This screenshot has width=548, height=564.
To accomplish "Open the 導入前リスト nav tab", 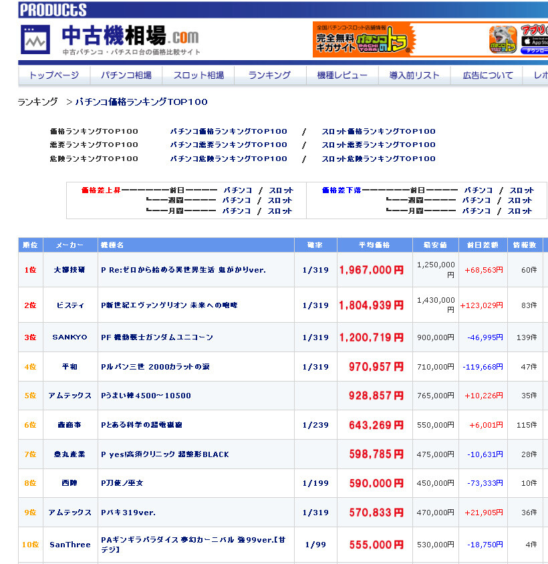I will tap(414, 75).
